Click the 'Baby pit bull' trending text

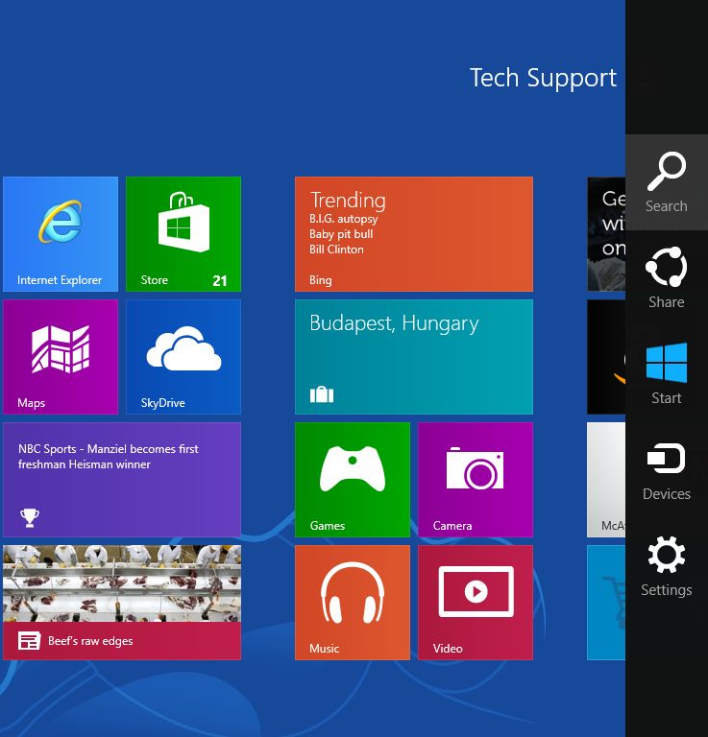[341, 233]
